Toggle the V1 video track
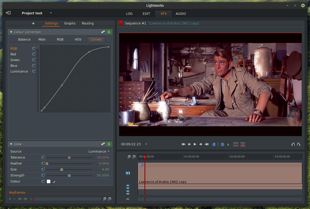 coord(128,173)
